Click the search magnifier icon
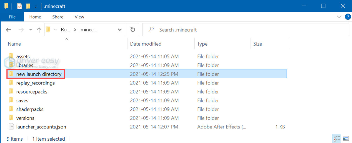The width and height of the screenshot is (352, 143). (x=152, y=29)
